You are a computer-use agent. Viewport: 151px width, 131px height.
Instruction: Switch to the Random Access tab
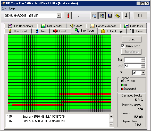pyautogui.click(x=103, y=26)
